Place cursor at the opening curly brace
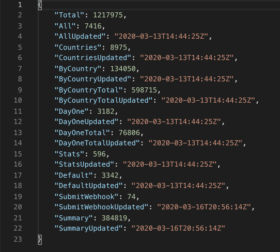The width and height of the screenshot is (280, 252). (x=40, y=5)
